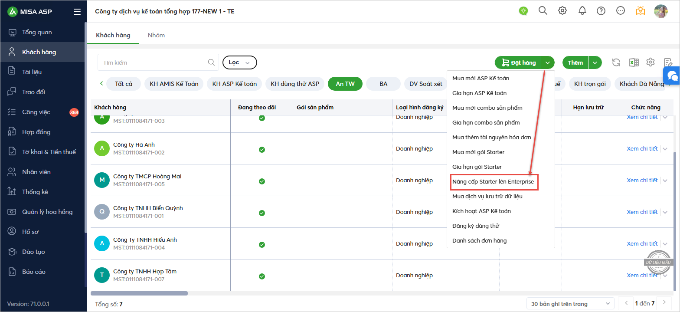Open 30 bản ghi trên trang selector
The image size is (680, 312).
[x=570, y=304]
